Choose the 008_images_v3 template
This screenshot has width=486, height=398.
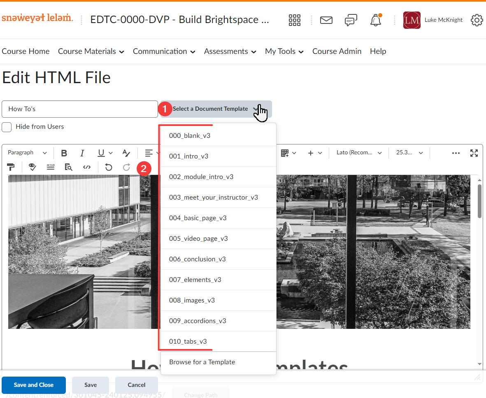[219, 300]
